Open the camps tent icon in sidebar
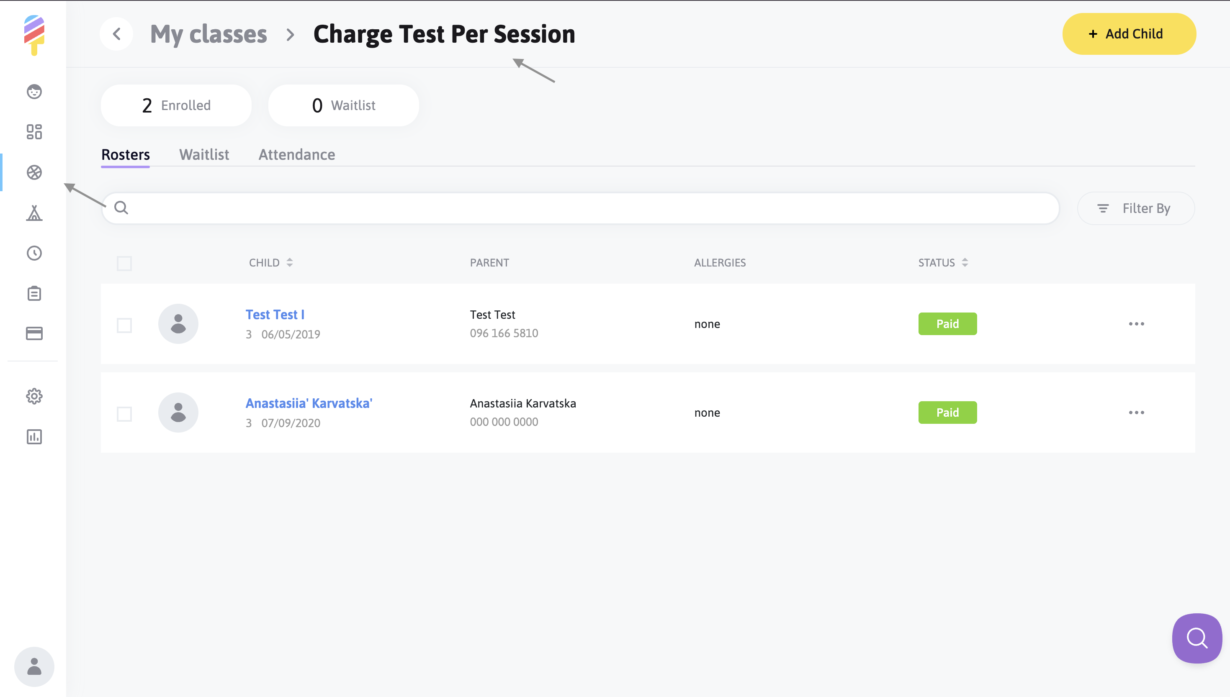The width and height of the screenshot is (1230, 697). point(34,213)
